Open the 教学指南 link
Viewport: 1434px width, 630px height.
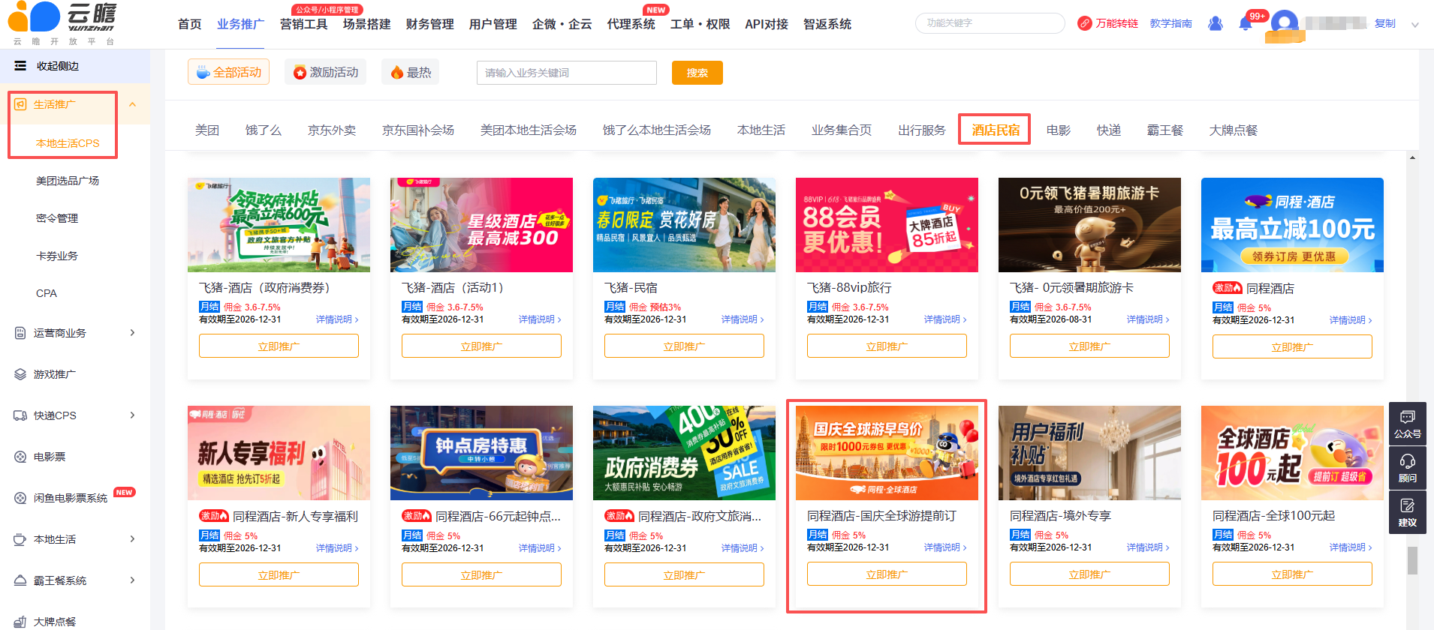tap(1171, 23)
